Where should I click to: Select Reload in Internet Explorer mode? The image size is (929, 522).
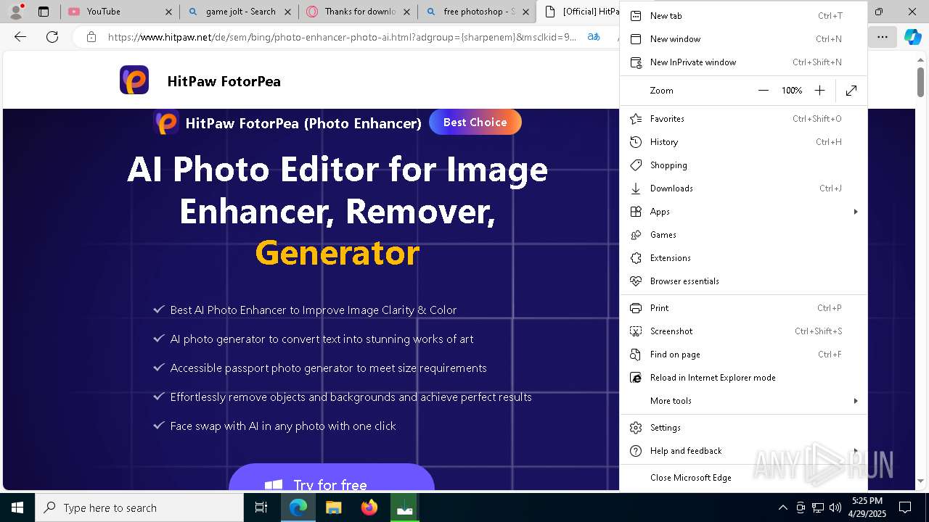tap(743, 378)
